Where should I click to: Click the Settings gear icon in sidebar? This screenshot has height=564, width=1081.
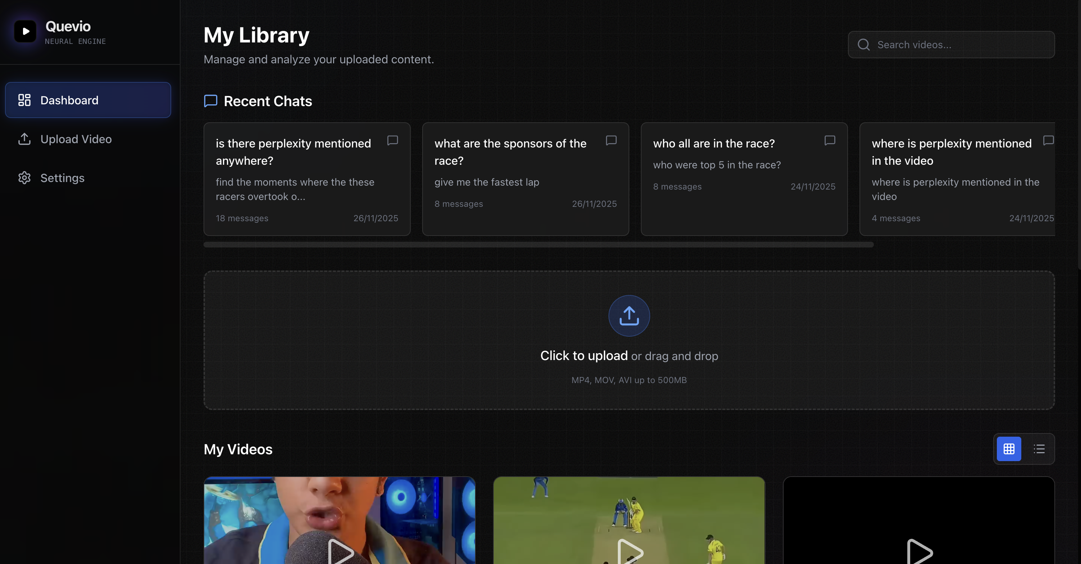[24, 178]
